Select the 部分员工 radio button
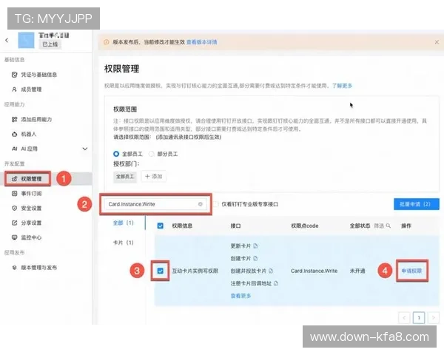Image resolution: width=444 pixels, height=355 pixels. [152, 154]
